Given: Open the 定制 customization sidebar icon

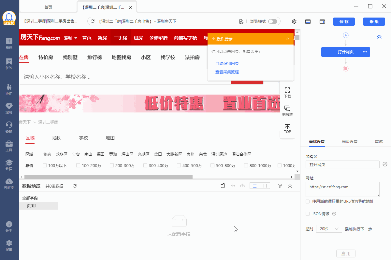Looking at the screenshot, I should pyautogui.click(x=9, y=108).
